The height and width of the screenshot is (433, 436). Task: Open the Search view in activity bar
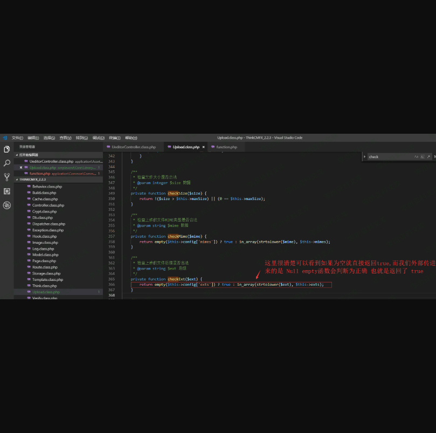[7, 163]
